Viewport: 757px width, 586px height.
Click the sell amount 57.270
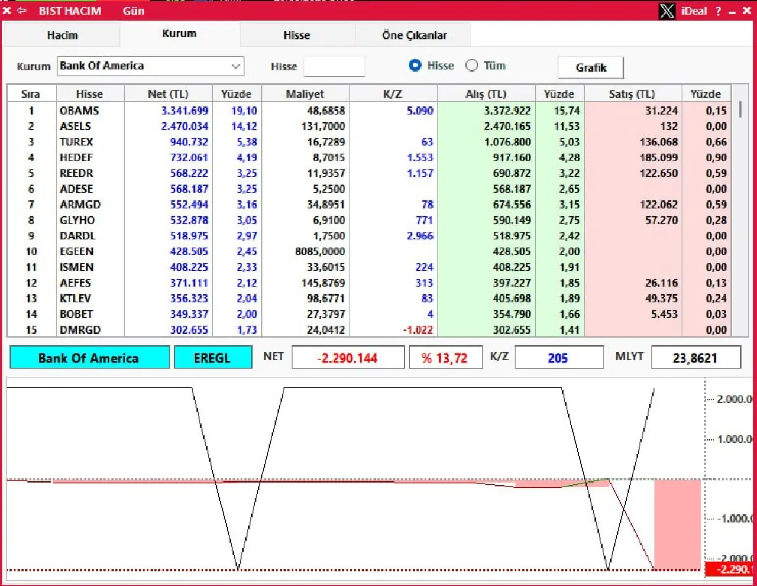[x=661, y=220]
